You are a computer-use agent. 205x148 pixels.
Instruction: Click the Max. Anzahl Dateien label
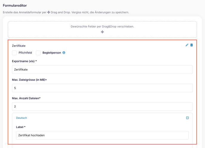(x=26, y=98)
